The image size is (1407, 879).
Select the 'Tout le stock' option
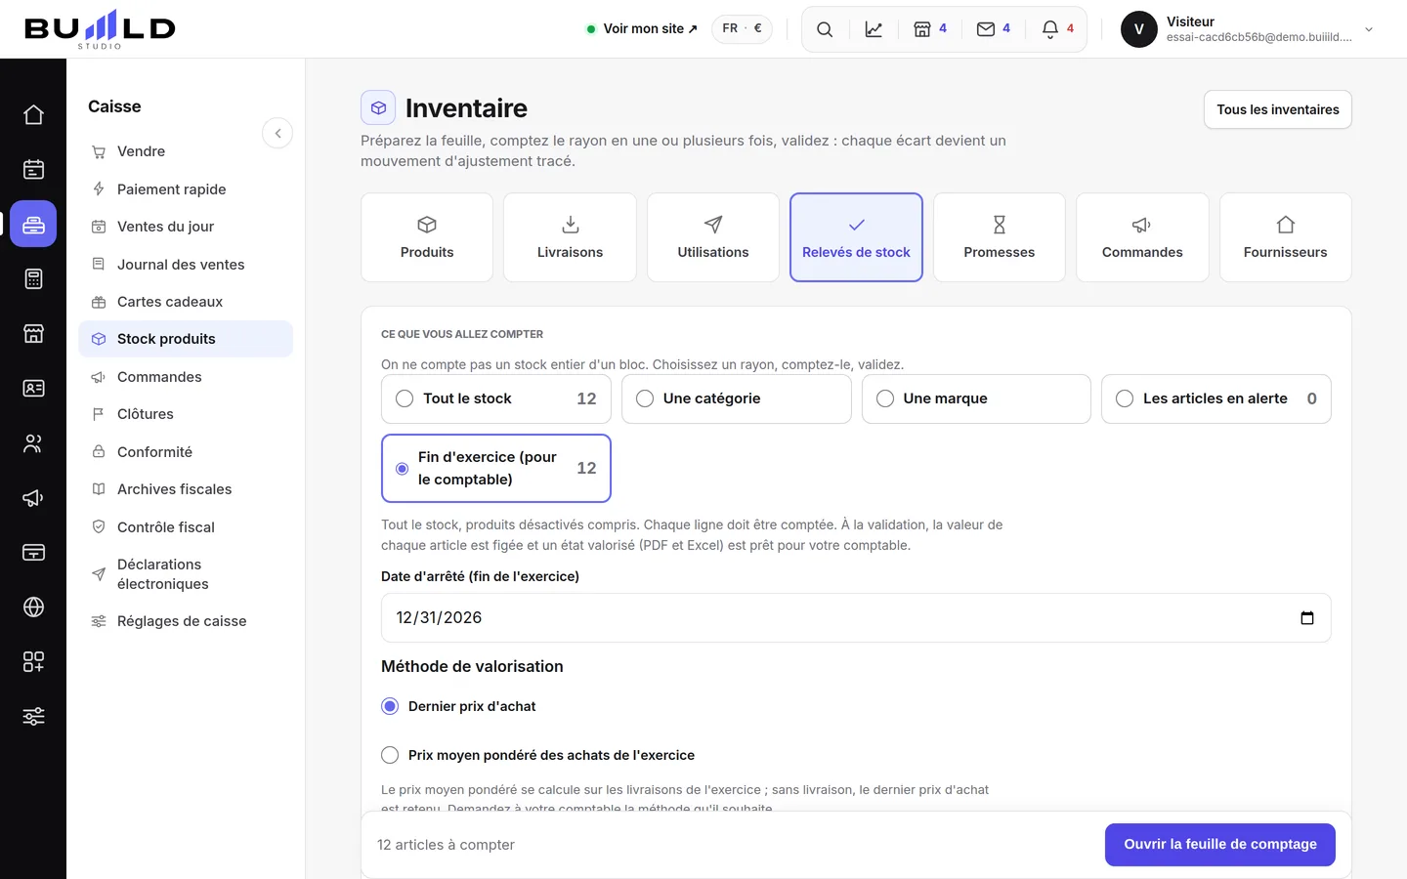click(496, 398)
